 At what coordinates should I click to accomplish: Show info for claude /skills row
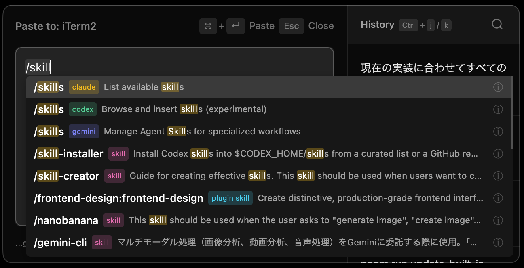(x=498, y=87)
